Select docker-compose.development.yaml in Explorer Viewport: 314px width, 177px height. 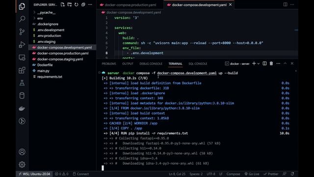coord(62,48)
